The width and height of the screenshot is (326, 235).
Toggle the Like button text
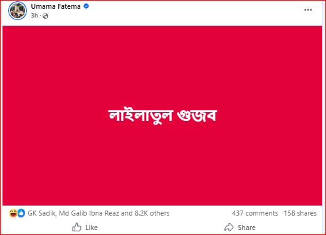click(92, 227)
